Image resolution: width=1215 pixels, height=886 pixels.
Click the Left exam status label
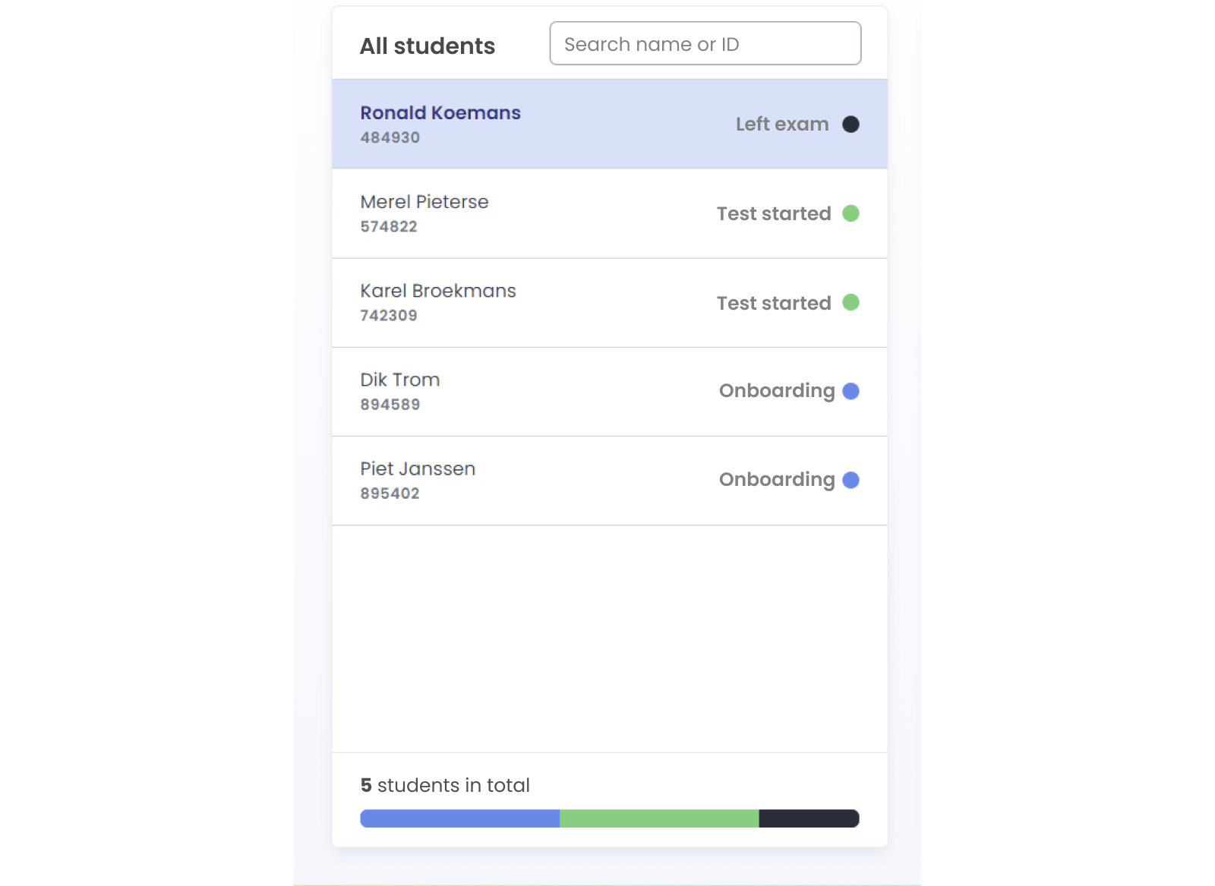click(x=781, y=125)
